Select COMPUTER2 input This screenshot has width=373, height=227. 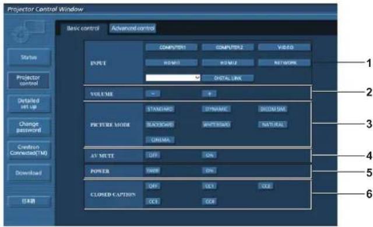click(x=228, y=47)
